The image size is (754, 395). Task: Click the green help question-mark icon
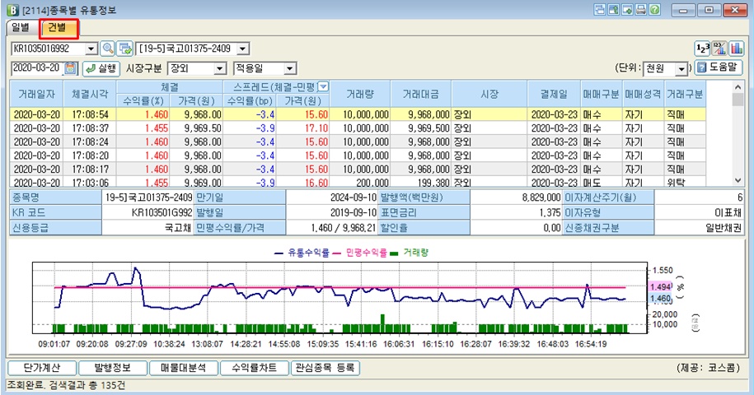[654, 9]
